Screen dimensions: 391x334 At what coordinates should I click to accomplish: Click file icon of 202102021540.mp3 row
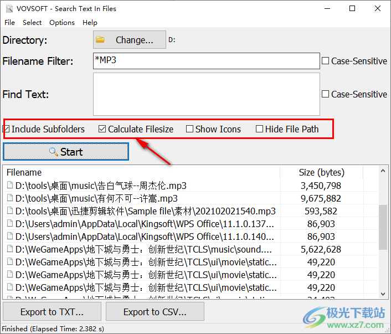[10, 210]
